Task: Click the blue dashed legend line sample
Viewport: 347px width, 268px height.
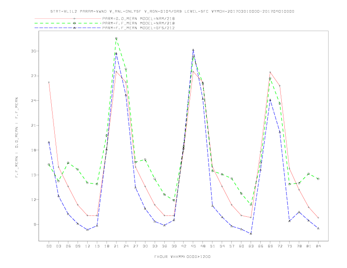Action: (x=68, y=28)
